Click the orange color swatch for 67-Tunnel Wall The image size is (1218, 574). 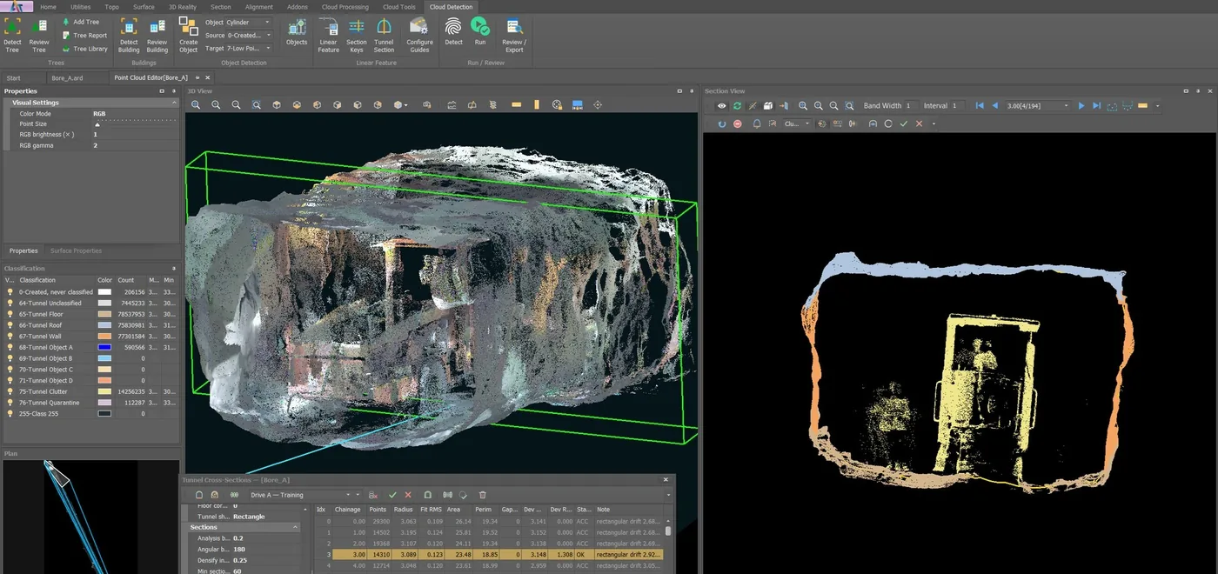[104, 337]
